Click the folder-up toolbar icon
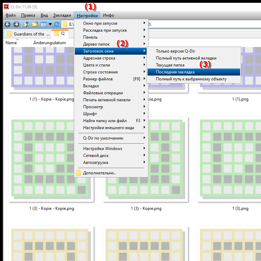261x261 pixels. click(x=26, y=24)
